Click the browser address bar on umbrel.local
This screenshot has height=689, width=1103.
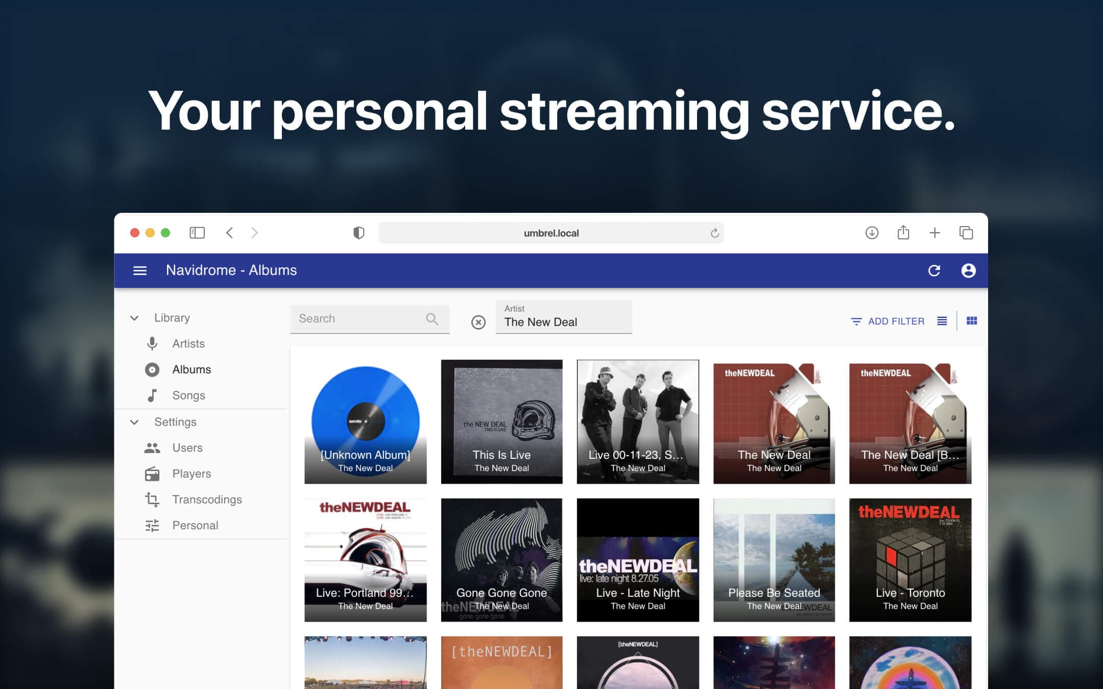pyautogui.click(x=551, y=233)
